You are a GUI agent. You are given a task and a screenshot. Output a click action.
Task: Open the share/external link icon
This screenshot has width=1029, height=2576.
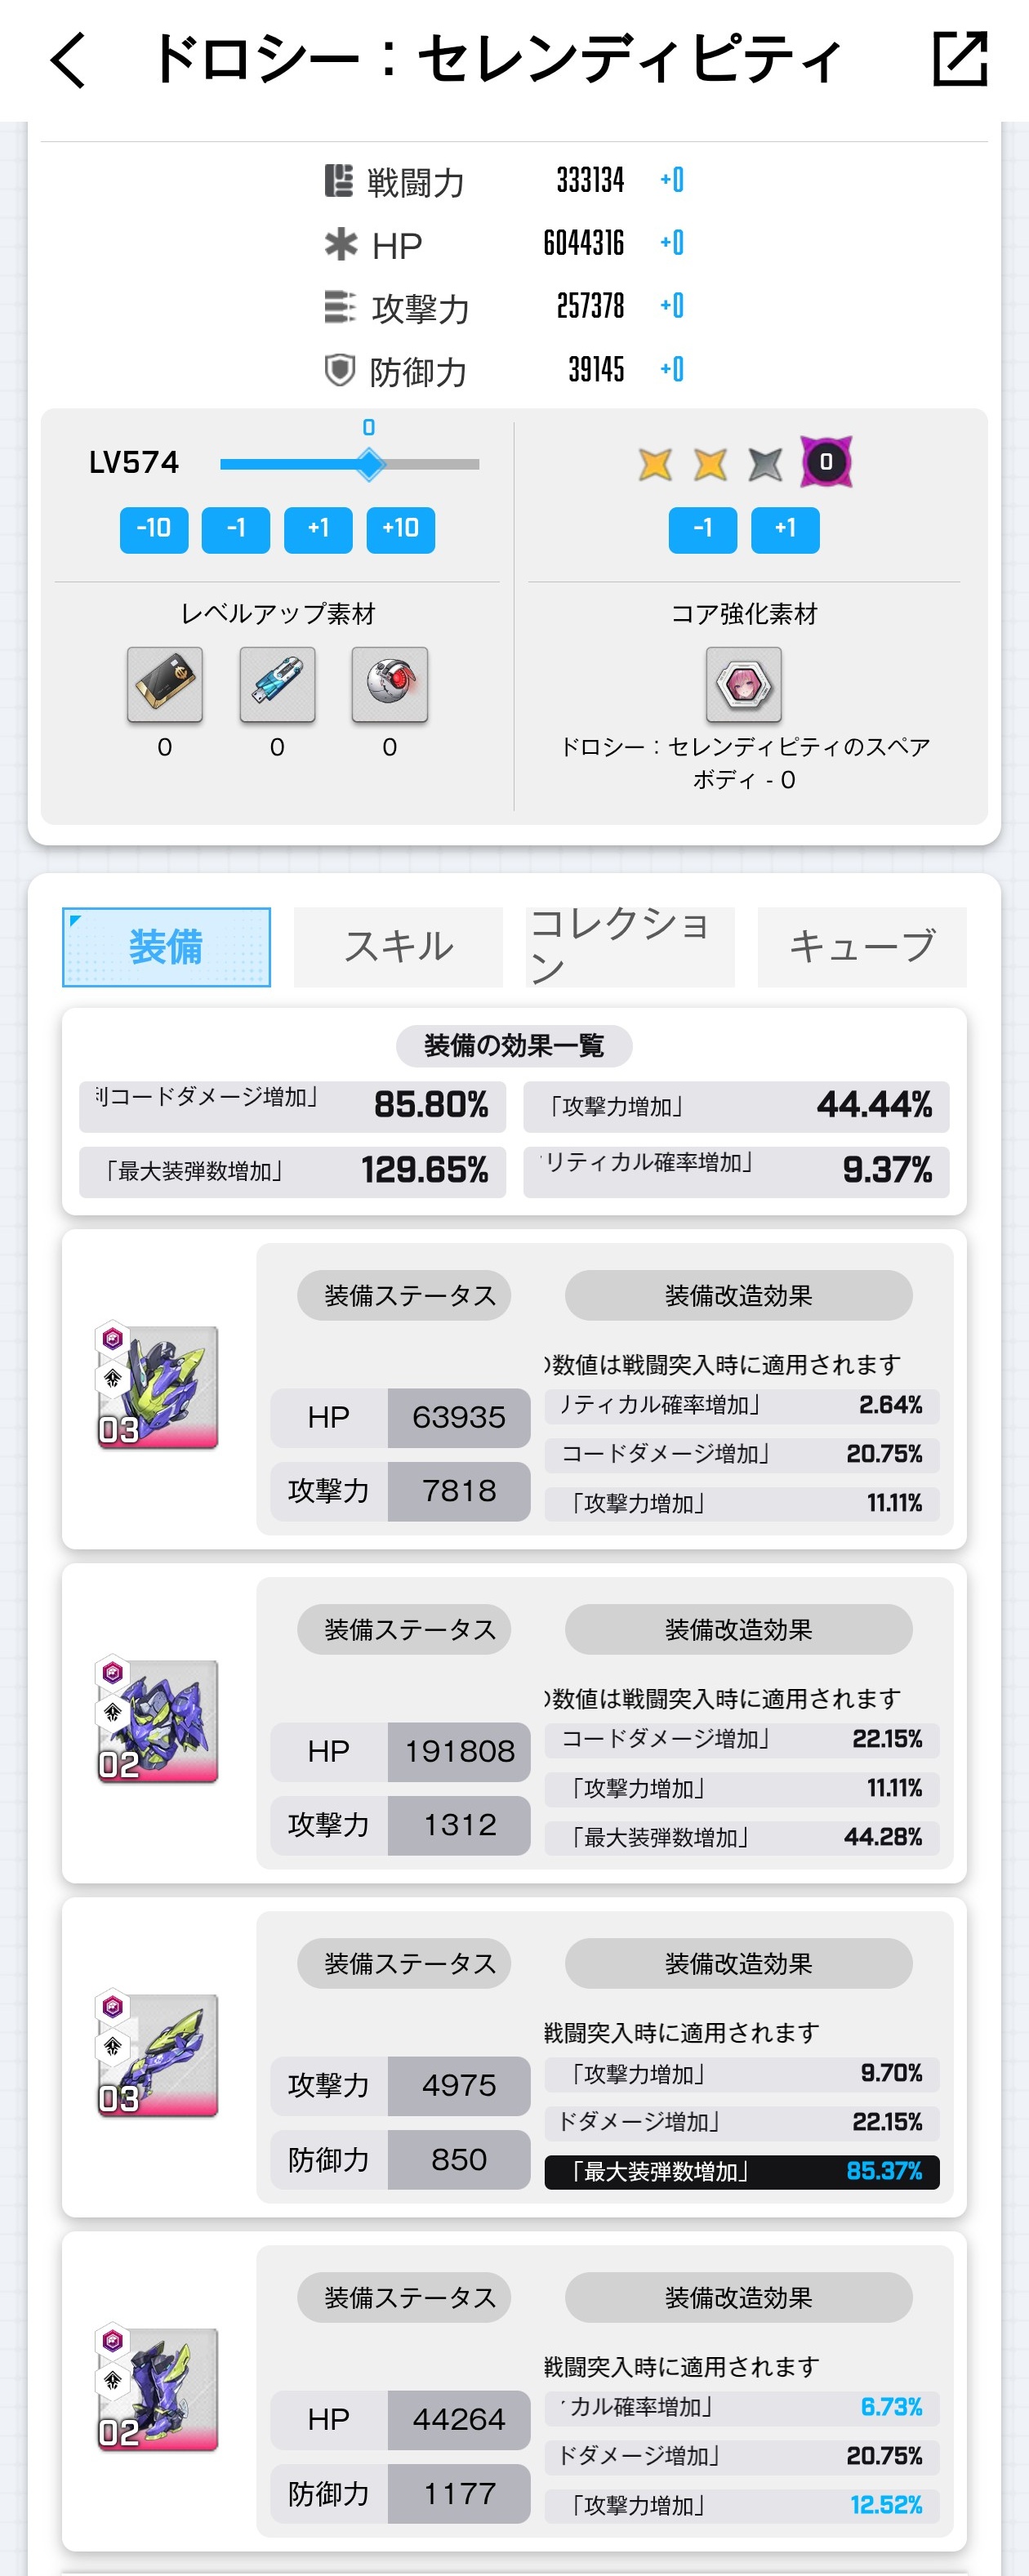[x=959, y=59]
